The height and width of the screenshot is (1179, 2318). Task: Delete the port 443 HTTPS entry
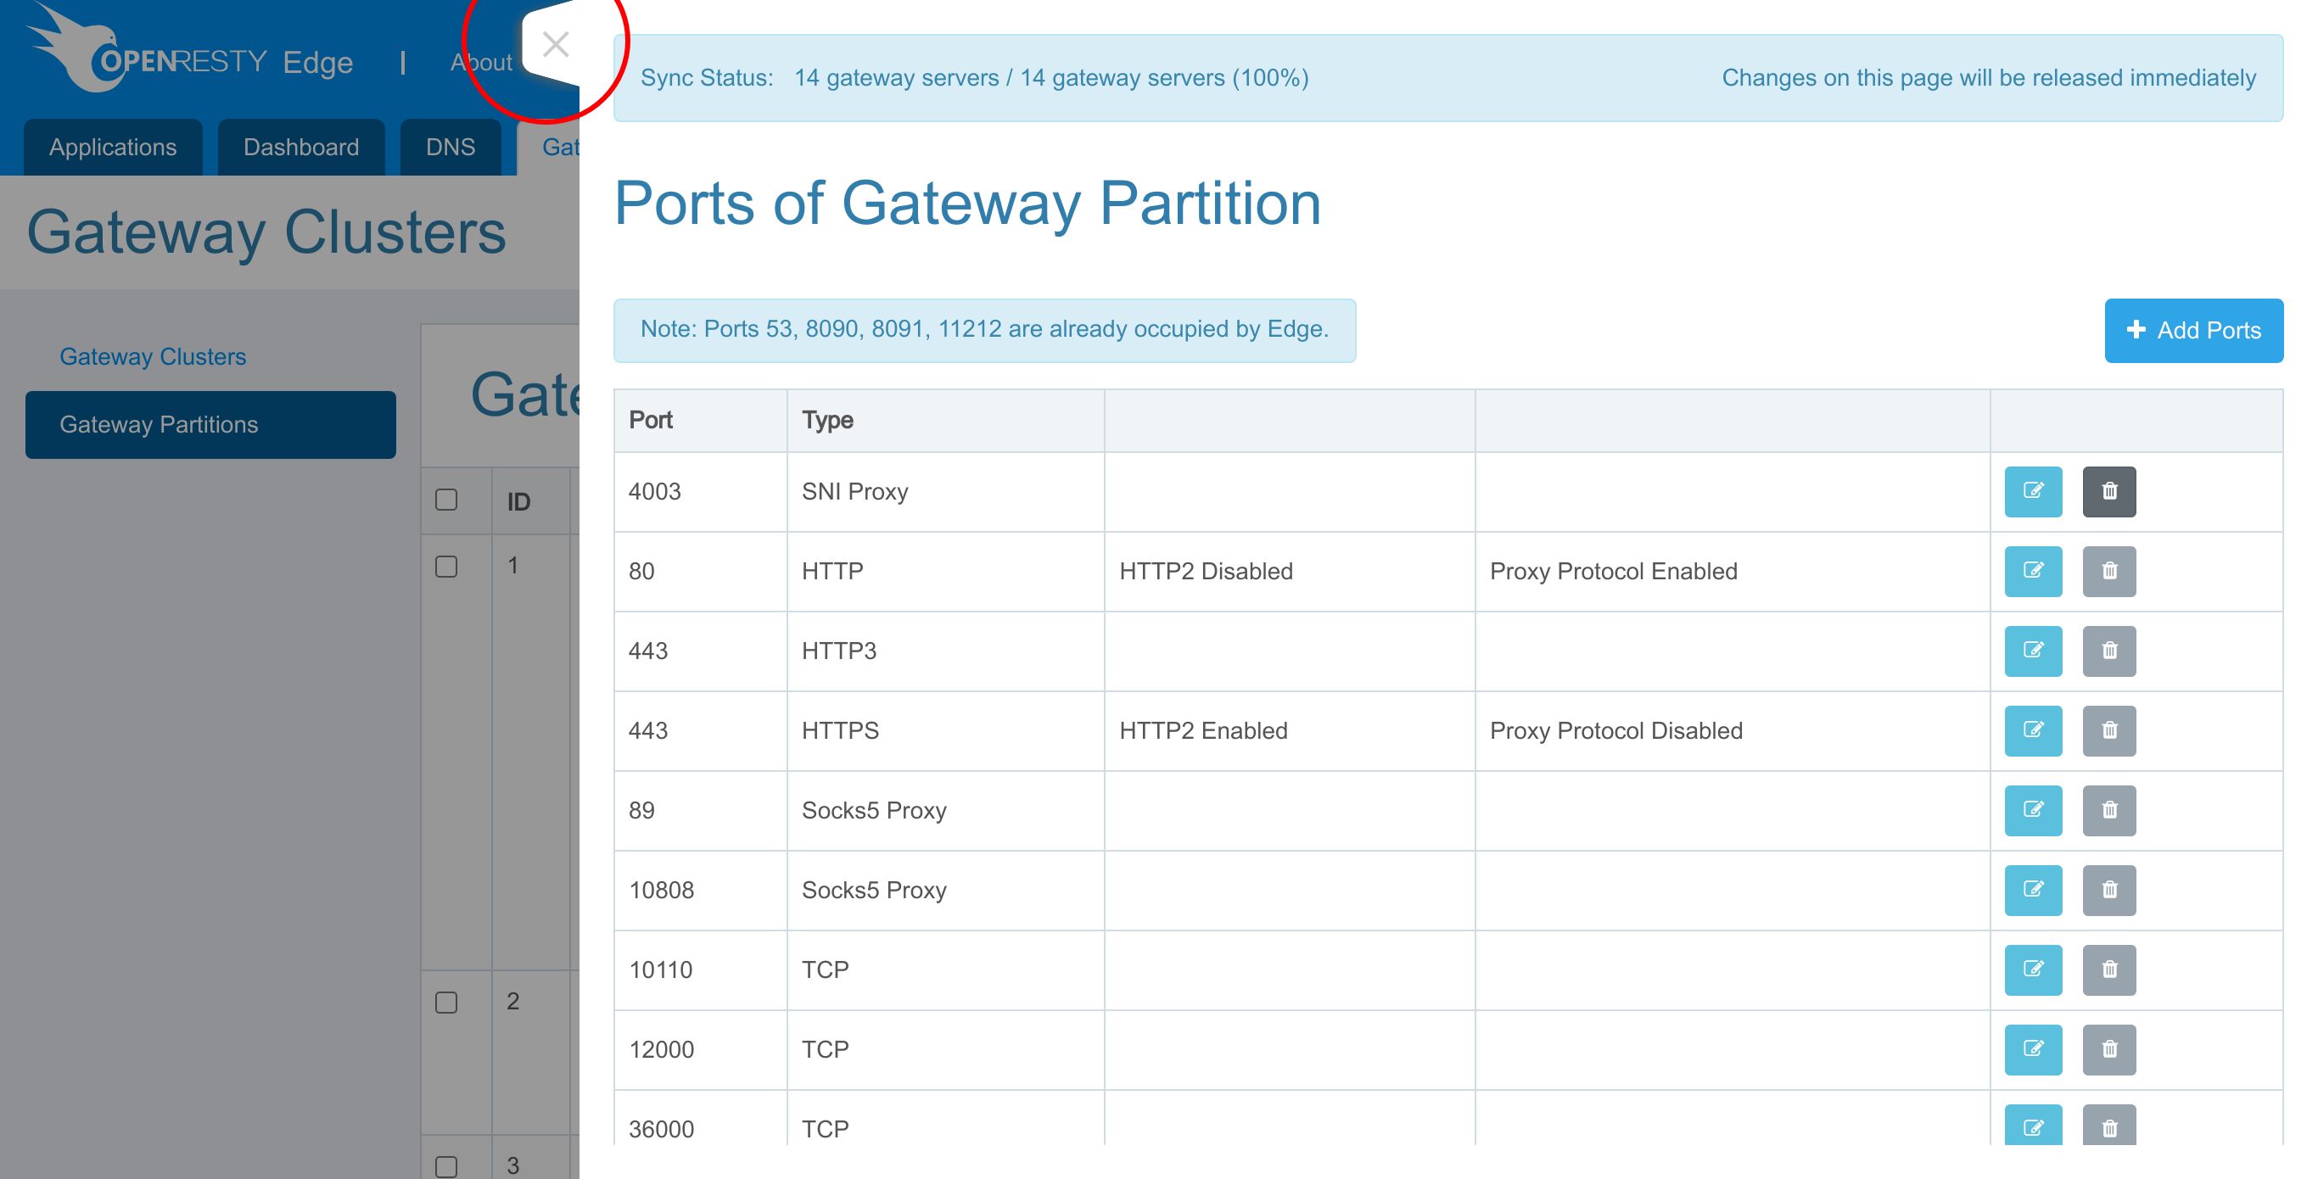pos(2108,730)
